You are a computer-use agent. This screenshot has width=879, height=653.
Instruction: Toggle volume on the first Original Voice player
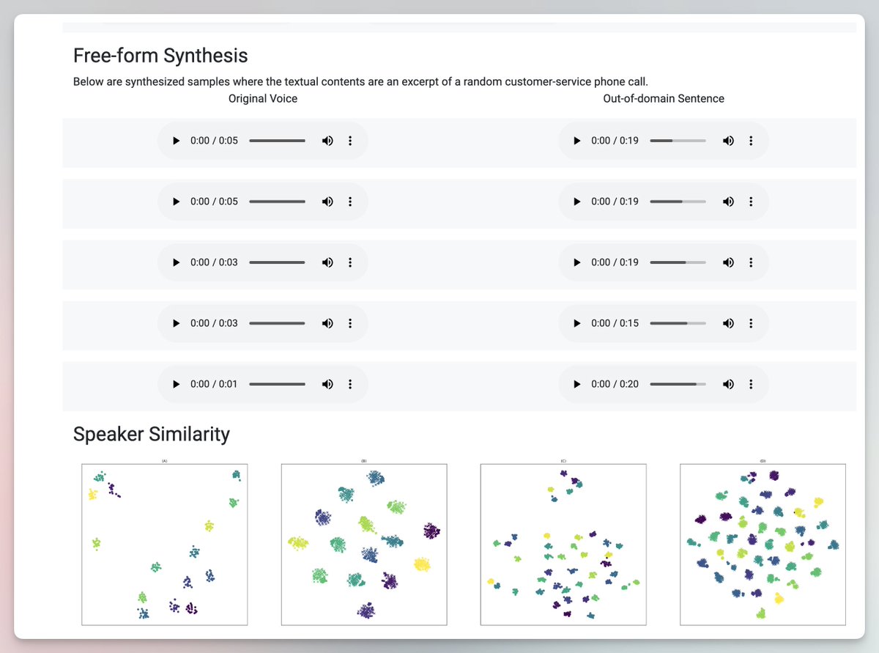[x=327, y=141]
